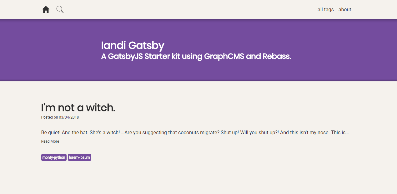397x194 pixels.
Task: Click the post date 03/04/2018
Action: (69, 117)
